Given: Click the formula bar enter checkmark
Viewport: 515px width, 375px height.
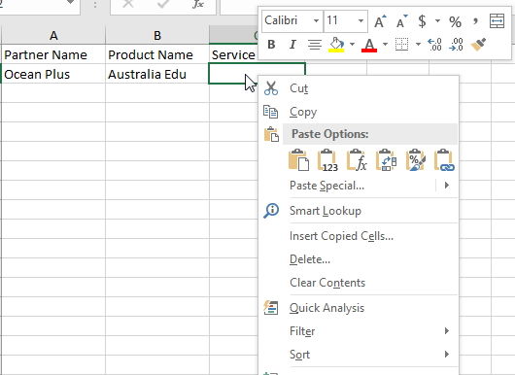Looking at the screenshot, I should pyautogui.click(x=163, y=4).
